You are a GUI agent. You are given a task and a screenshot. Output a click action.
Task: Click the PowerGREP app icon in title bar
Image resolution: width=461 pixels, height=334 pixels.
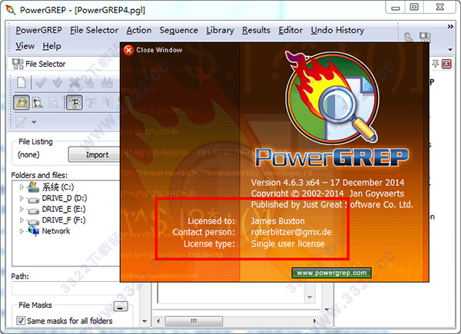[x=10, y=10]
